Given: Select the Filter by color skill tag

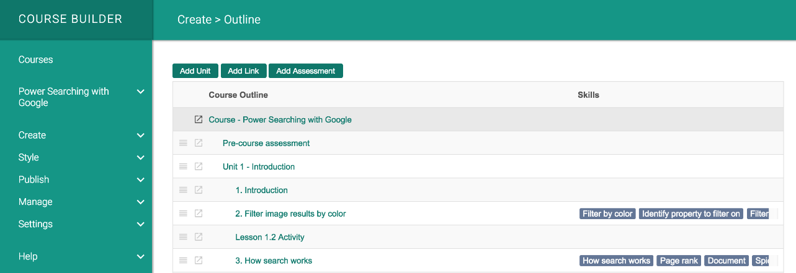Looking at the screenshot, I should [607, 214].
